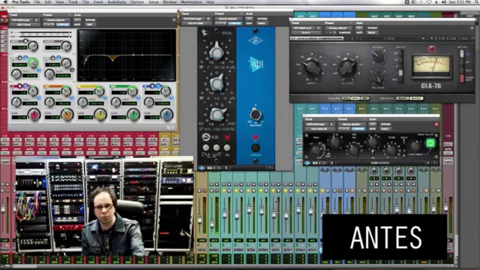Click the Output knob in the EQ window
480x270 pixels.
pyautogui.click(x=66, y=46)
